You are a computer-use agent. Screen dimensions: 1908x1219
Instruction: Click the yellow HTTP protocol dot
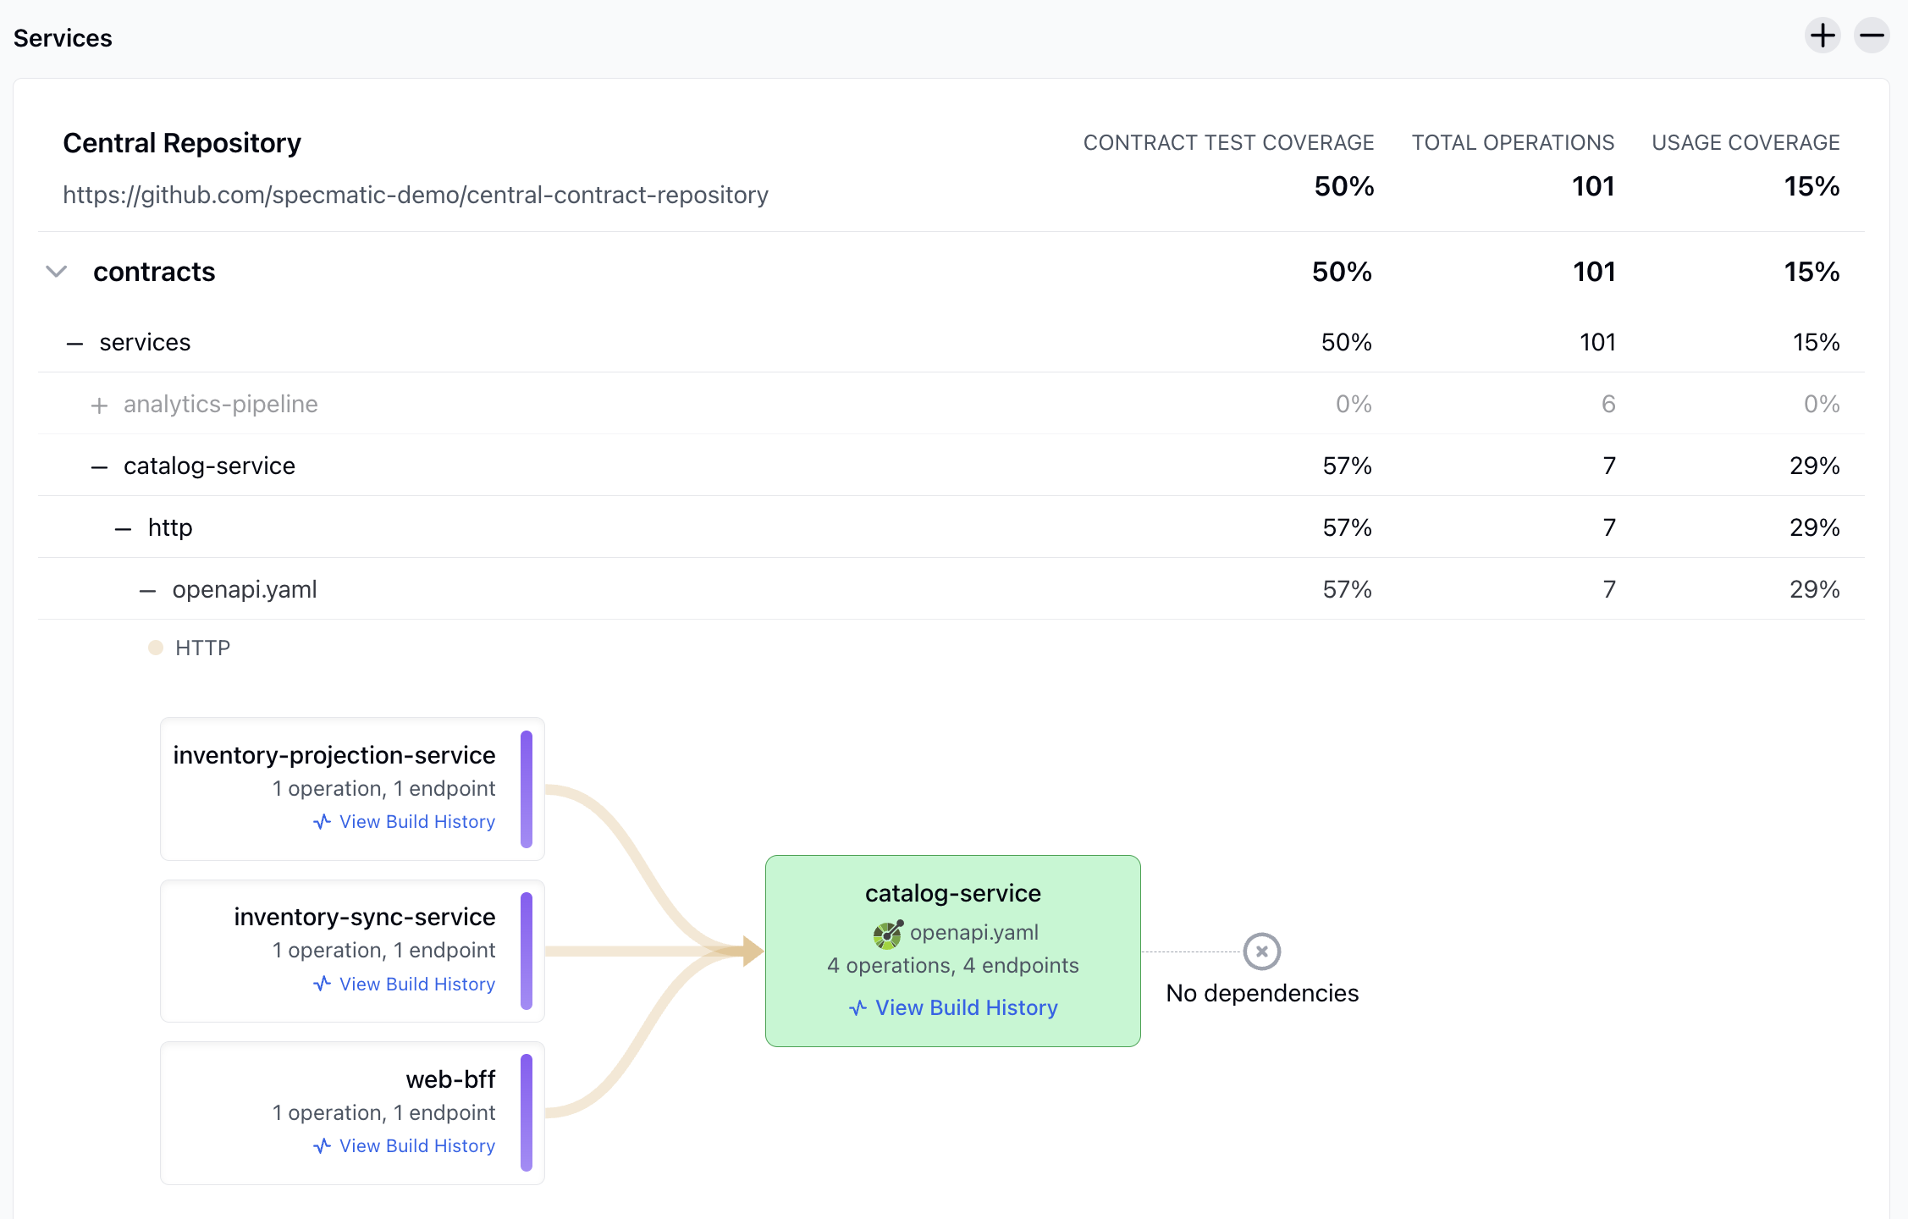[x=157, y=648]
